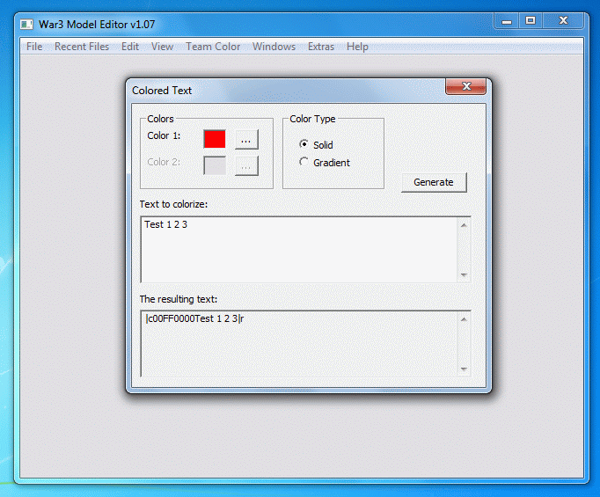Click the Generate button
600x497 pixels.
click(x=434, y=182)
